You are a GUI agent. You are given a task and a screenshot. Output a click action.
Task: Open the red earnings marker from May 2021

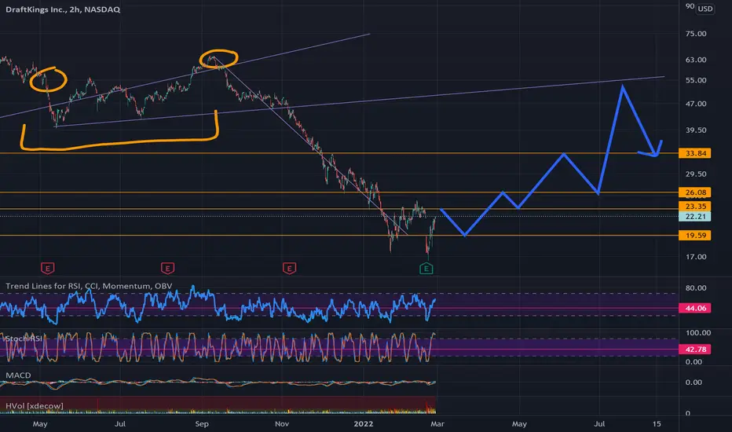click(x=48, y=269)
